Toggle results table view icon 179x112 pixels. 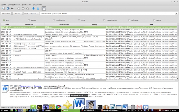(x=44, y=8)
